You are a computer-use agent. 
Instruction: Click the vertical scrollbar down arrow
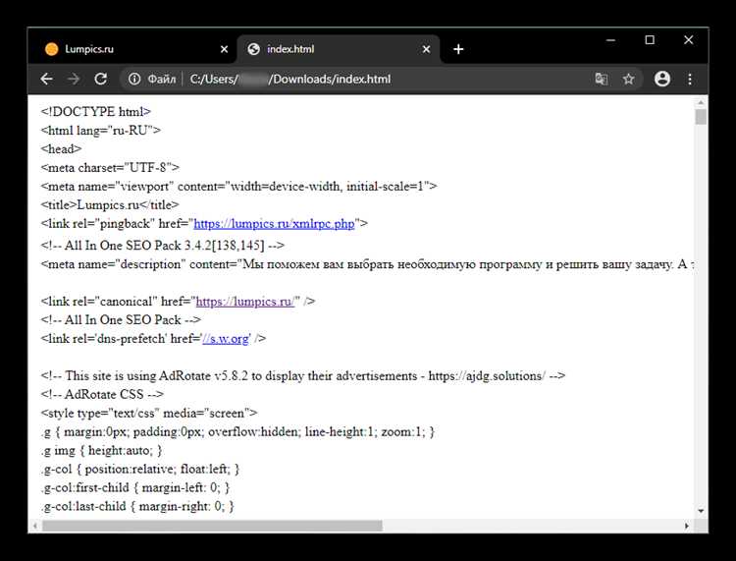701,511
